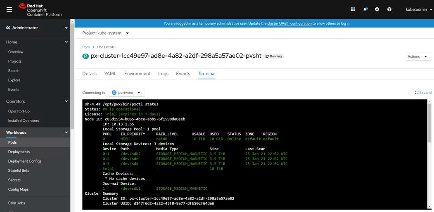Open the portworx container selector dropdown
The width and height of the screenshot is (434, 212).
tap(127, 93)
